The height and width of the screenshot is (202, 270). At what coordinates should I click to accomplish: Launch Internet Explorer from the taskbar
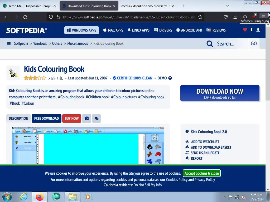coord(23,197)
